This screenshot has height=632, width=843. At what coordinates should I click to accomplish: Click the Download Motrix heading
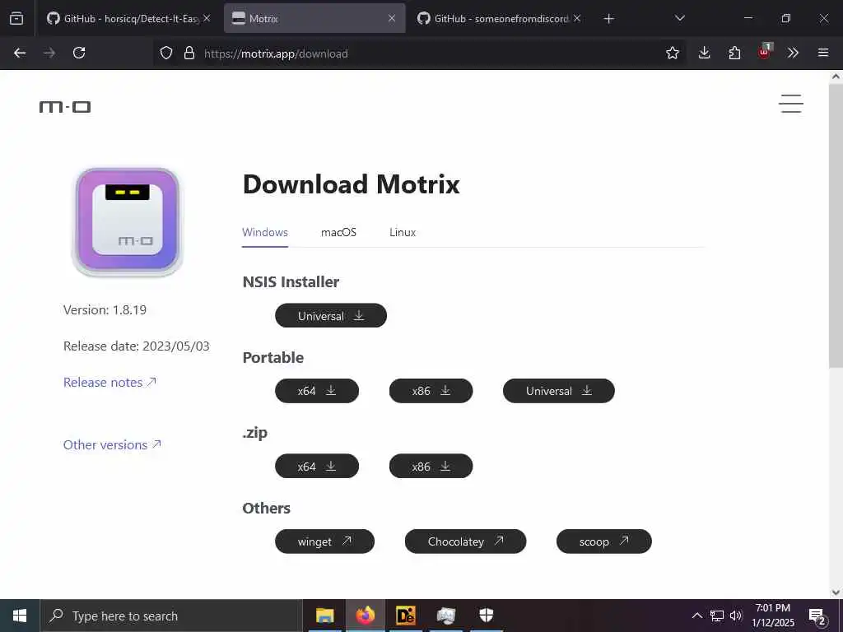[x=352, y=184]
